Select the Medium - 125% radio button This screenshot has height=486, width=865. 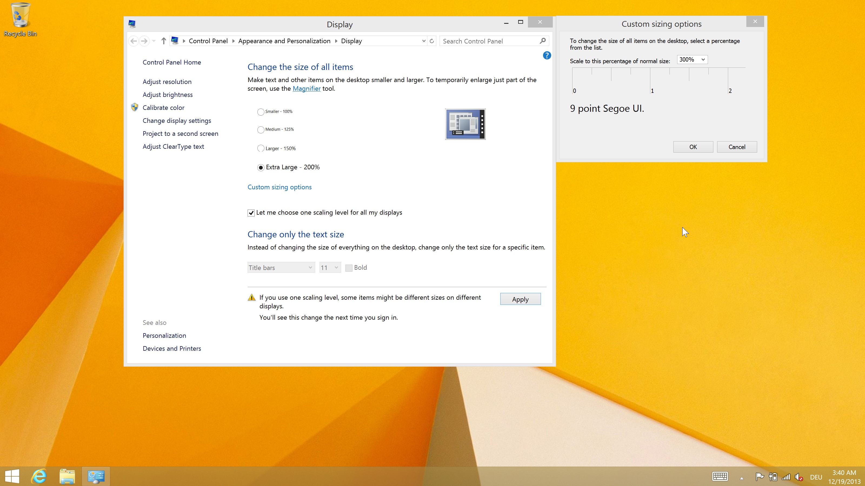pyautogui.click(x=261, y=130)
